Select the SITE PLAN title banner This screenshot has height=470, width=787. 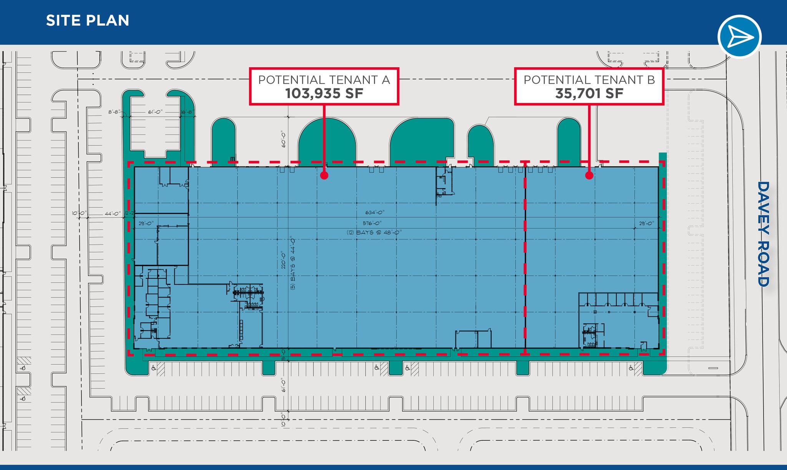point(88,21)
